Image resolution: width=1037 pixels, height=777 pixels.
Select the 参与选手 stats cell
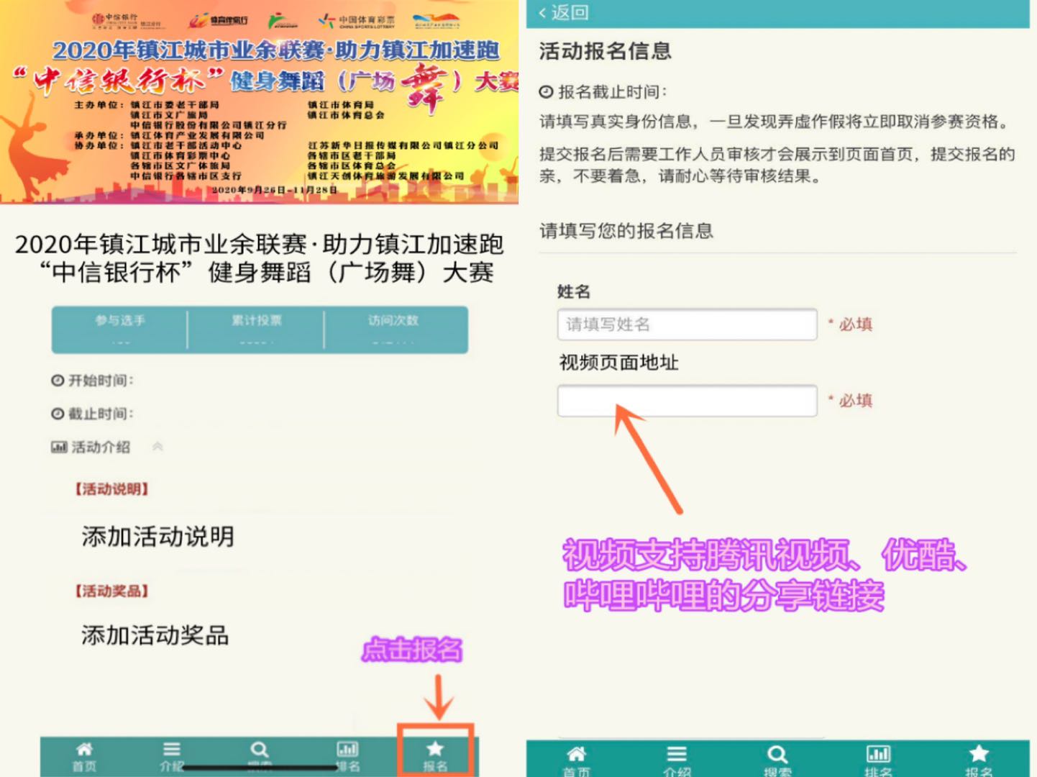(x=119, y=330)
